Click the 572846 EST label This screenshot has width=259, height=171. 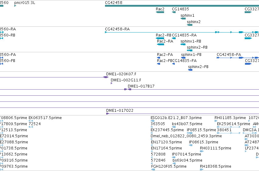158,160
